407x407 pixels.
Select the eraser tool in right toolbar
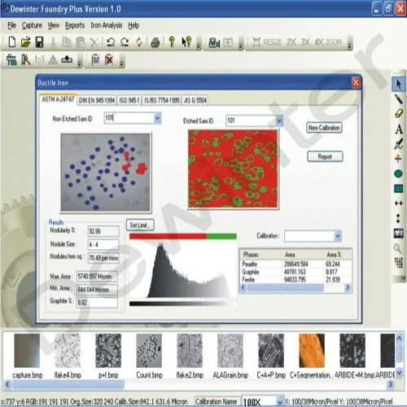pyautogui.click(x=398, y=113)
